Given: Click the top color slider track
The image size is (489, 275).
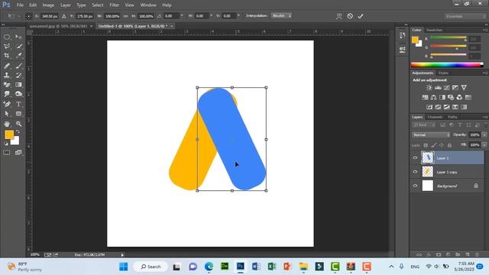Looking at the screenshot, I should (449, 37).
